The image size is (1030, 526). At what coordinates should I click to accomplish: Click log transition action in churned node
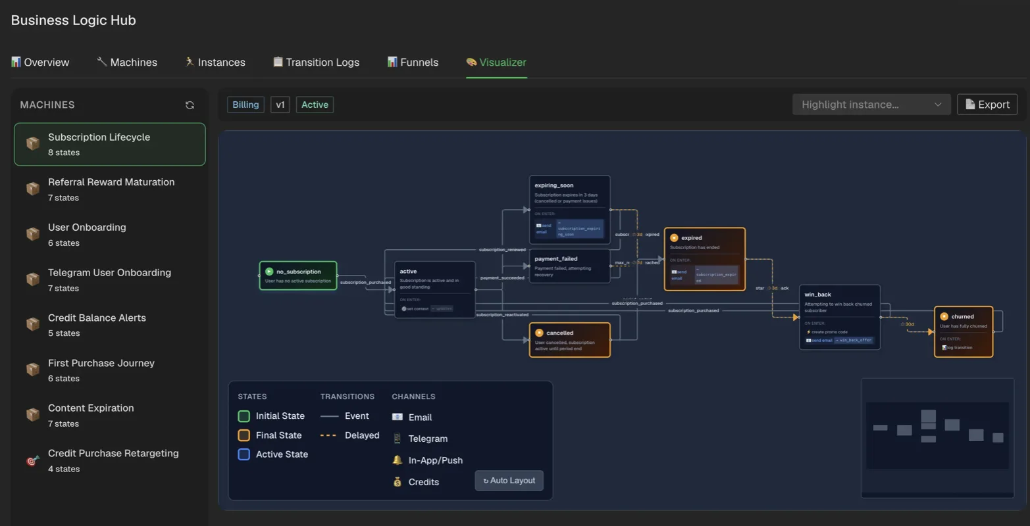[957, 348]
